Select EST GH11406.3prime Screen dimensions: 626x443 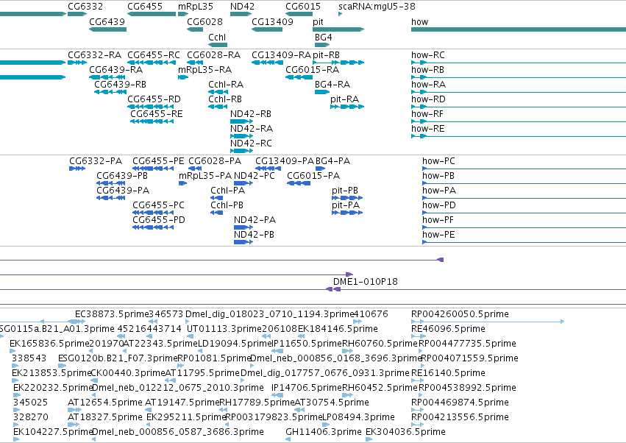pos(324,432)
